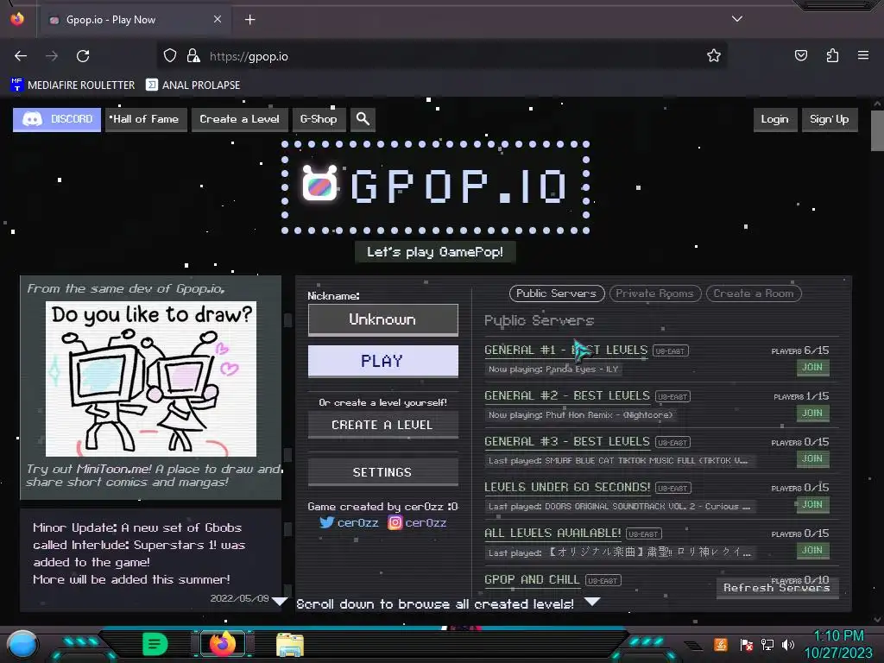Click the magnifying glass search icon
This screenshot has width=884, height=663.
363,119
